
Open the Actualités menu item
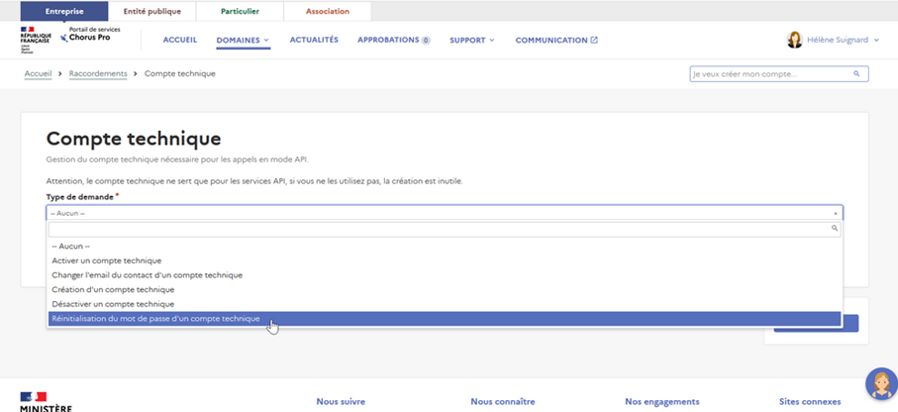(x=314, y=41)
